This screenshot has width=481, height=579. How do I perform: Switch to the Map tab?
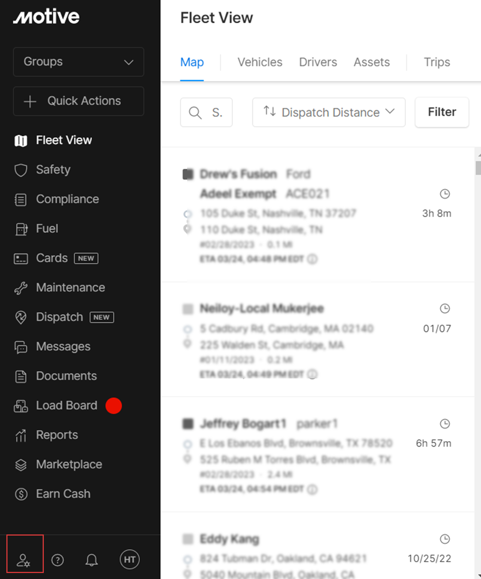[192, 62]
